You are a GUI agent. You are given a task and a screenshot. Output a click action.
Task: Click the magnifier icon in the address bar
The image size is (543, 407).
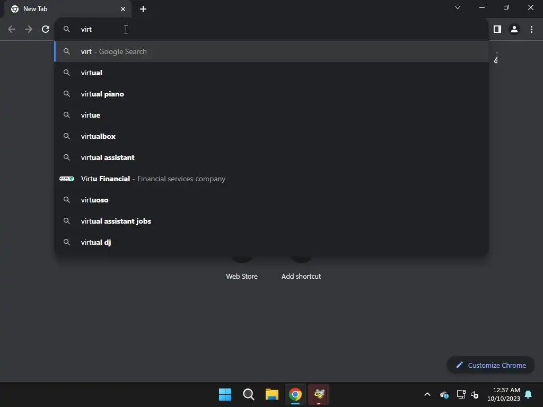point(67,29)
